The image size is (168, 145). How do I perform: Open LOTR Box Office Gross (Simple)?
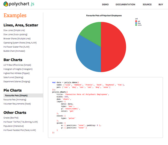[x=17, y=65]
